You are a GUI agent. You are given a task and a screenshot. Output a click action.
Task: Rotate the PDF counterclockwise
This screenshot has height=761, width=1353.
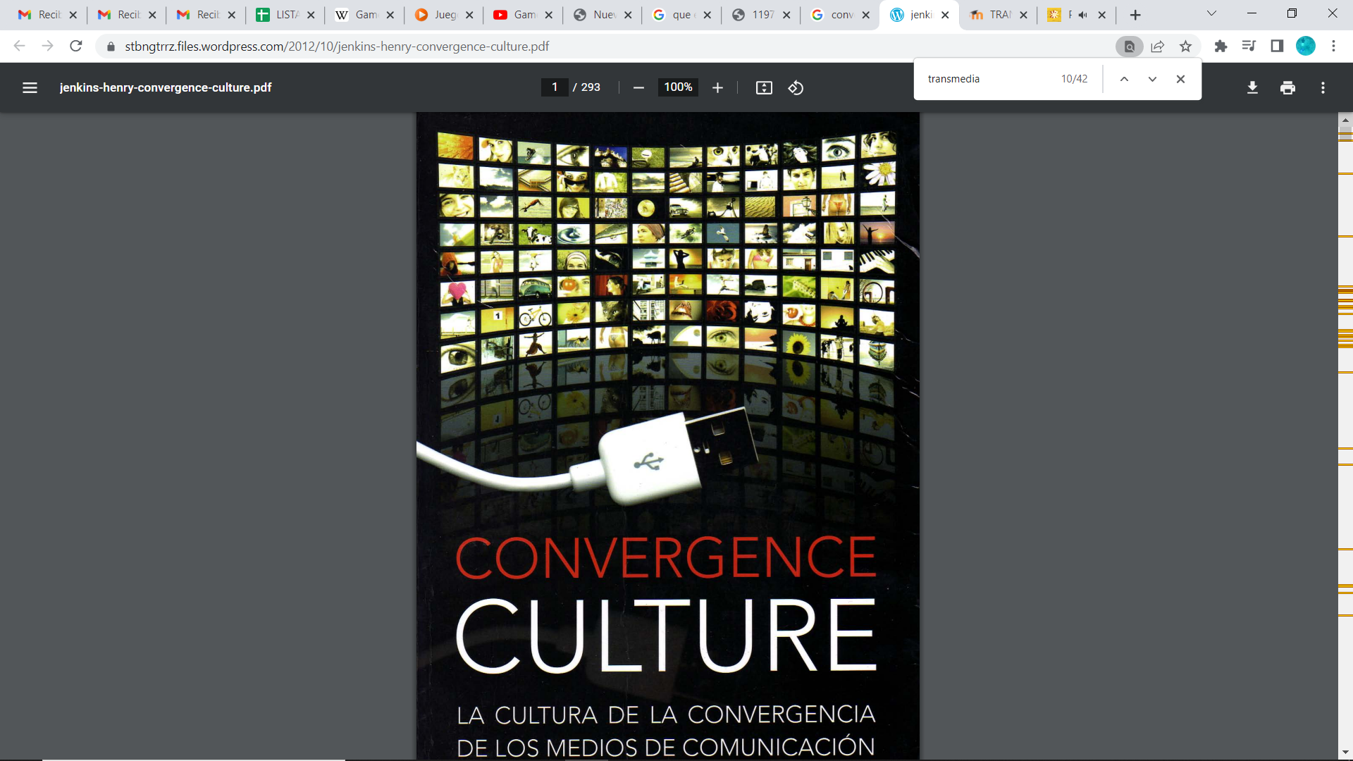point(796,87)
